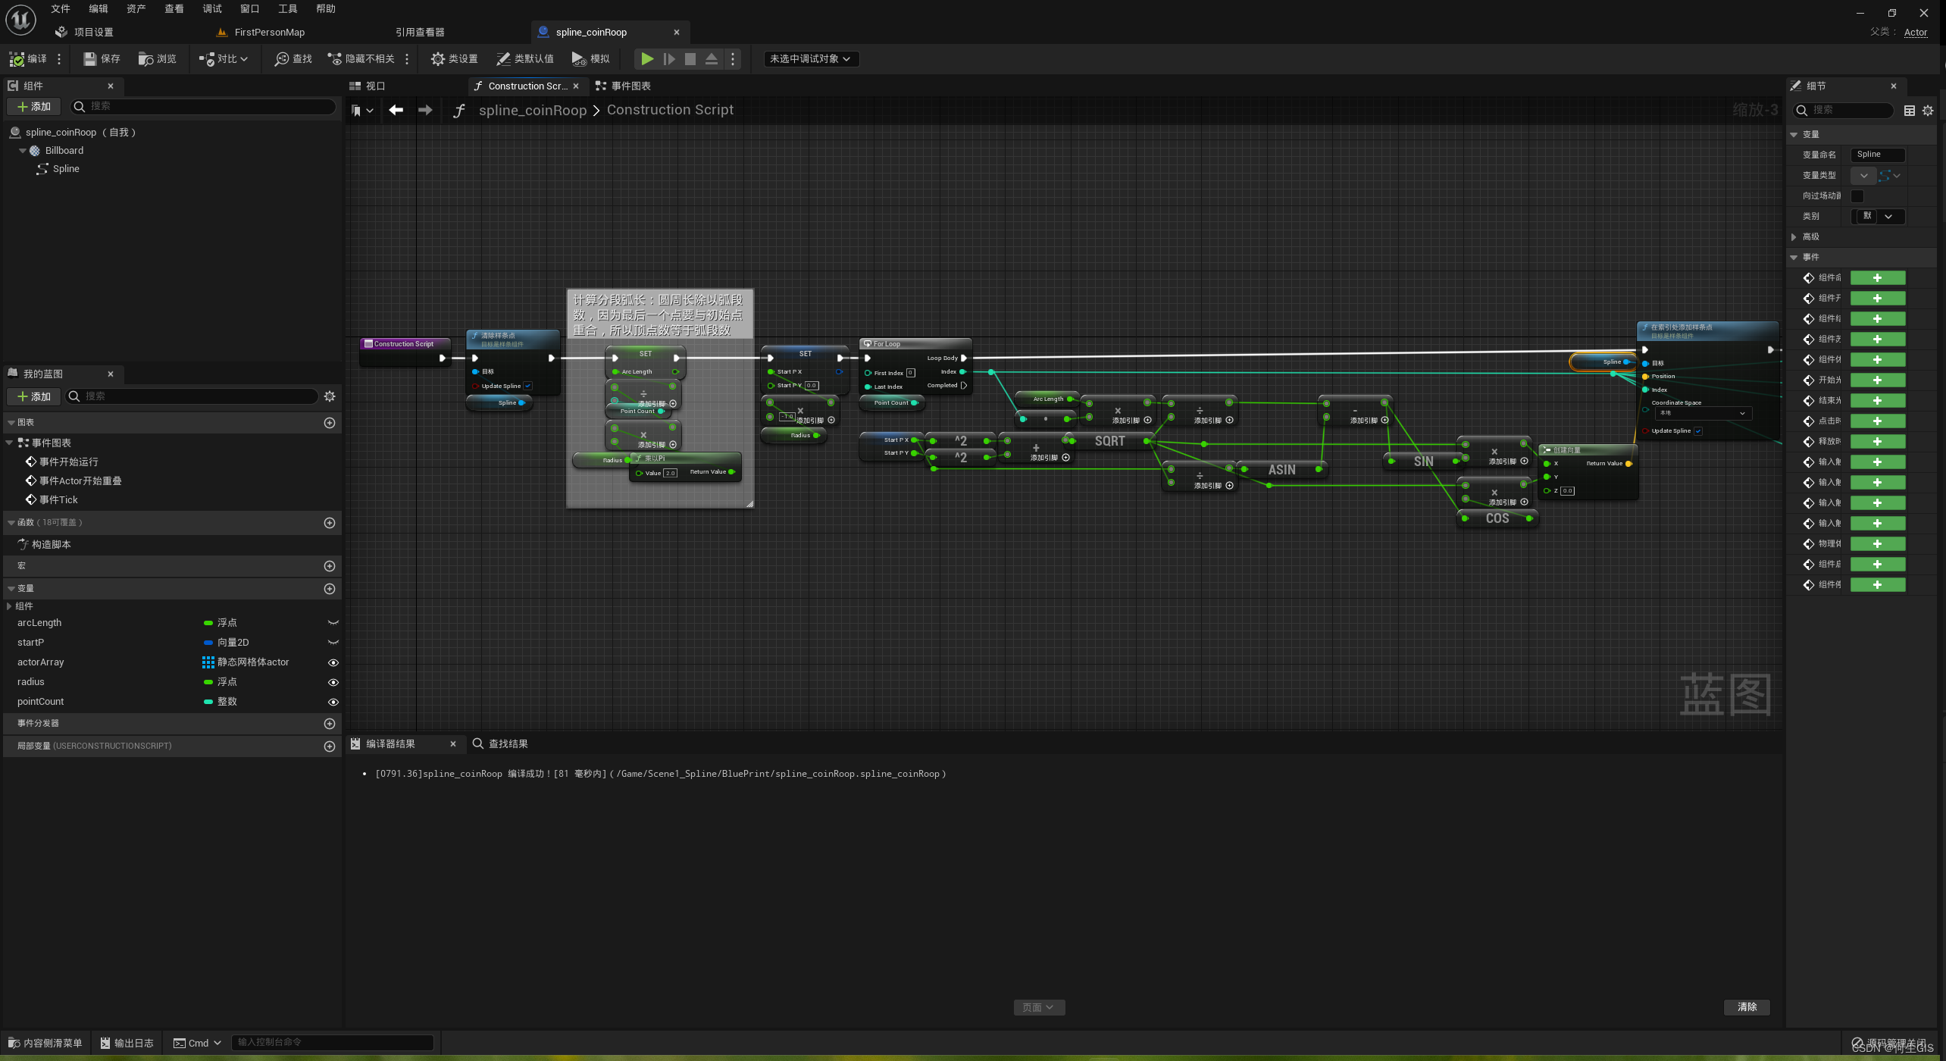Click the Compile (编译) toolbar button
1946x1061 pixels.
28,58
